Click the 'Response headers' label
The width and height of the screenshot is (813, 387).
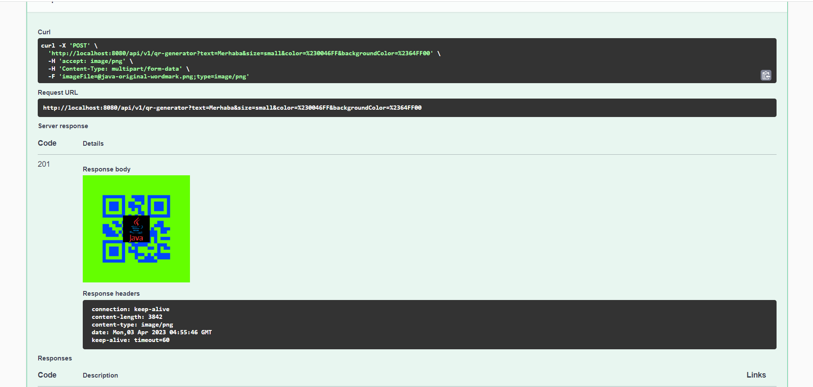click(x=111, y=294)
